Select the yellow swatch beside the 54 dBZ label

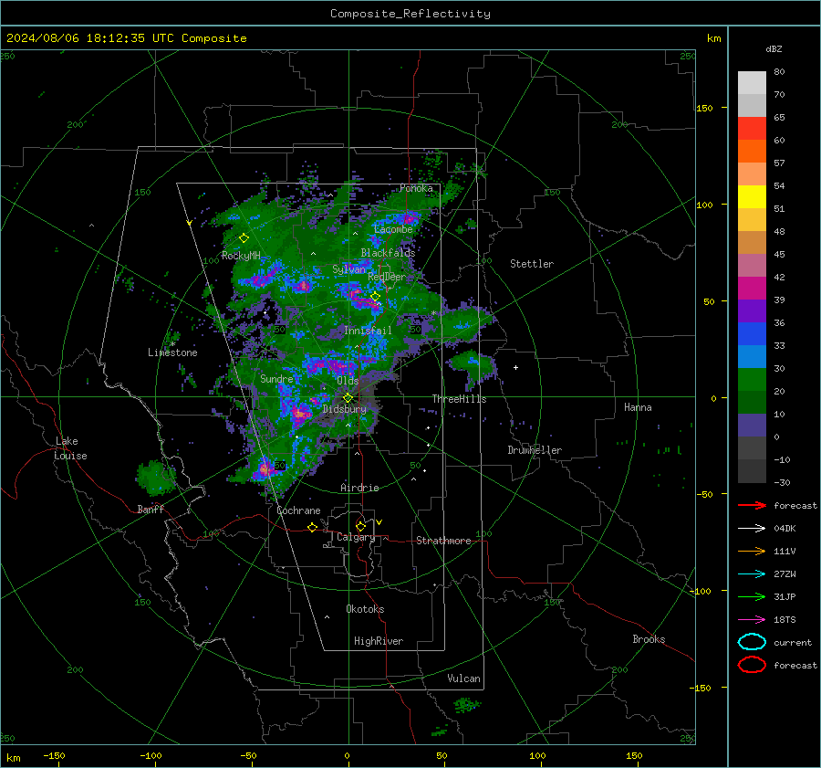(x=752, y=196)
